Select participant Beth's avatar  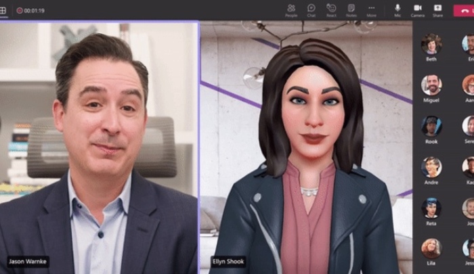431,44
